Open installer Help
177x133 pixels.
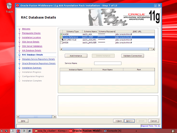click(23, 121)
